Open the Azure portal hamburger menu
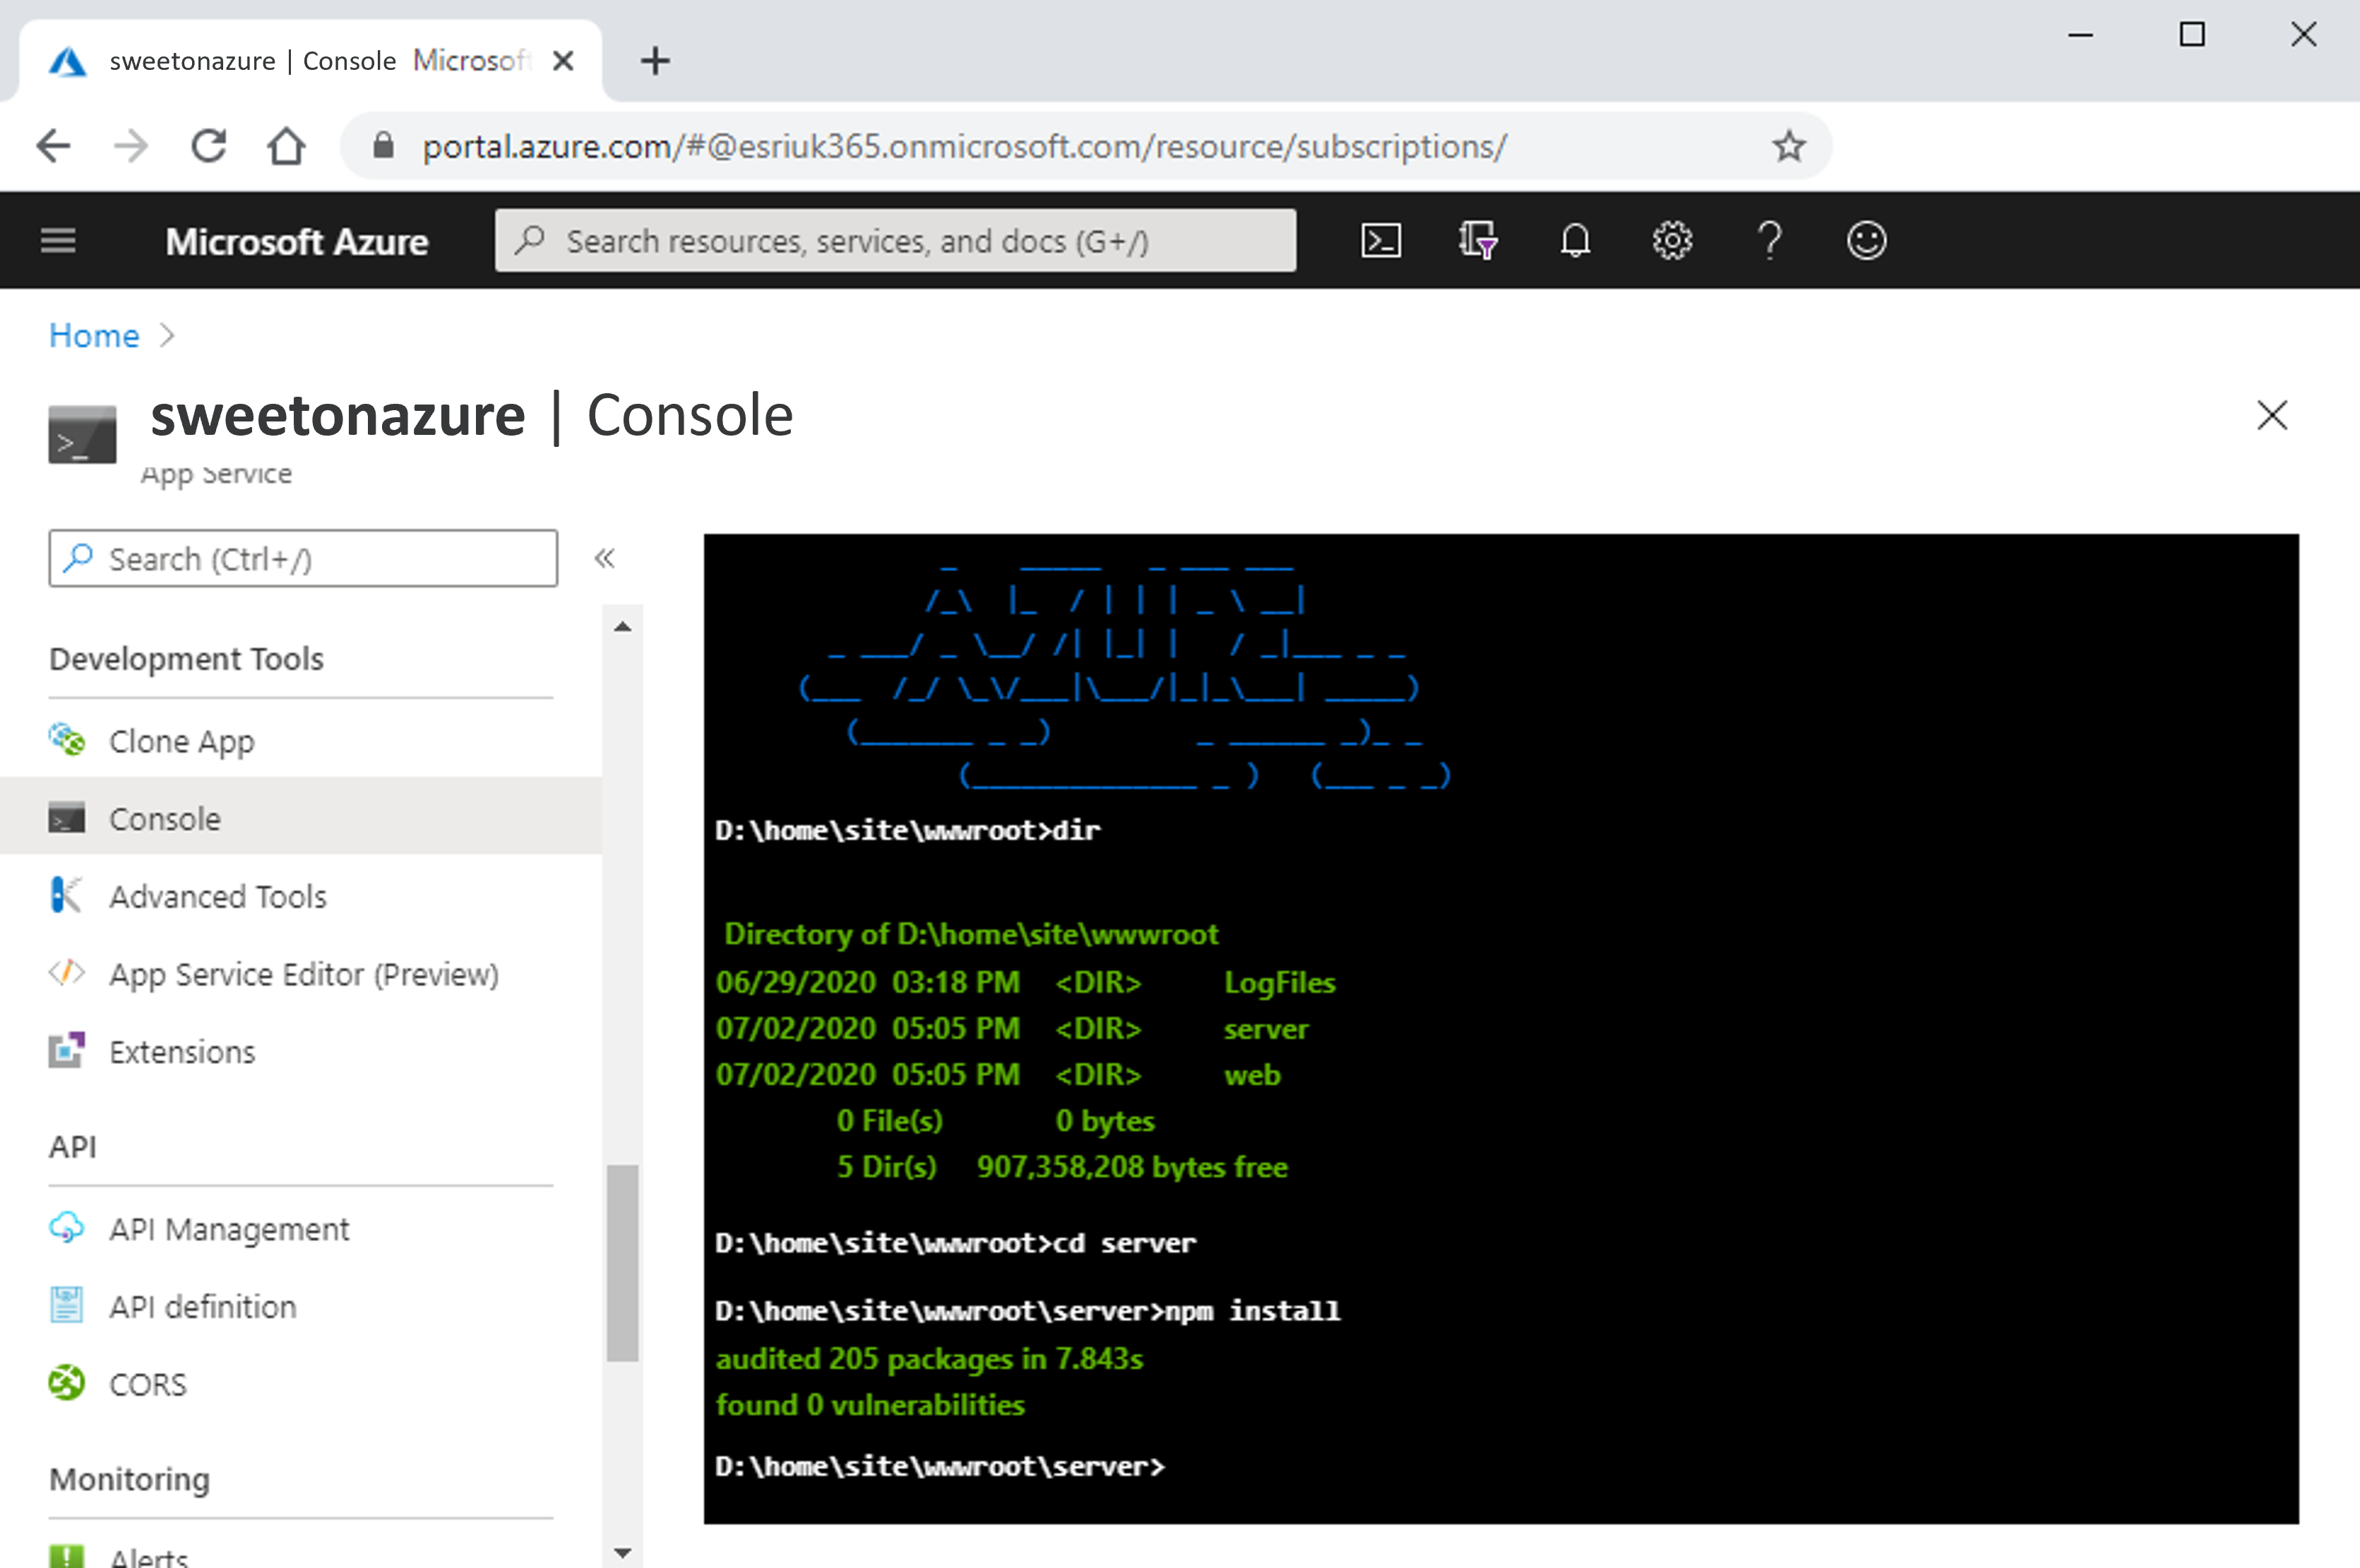The height and width of the screenshot is (1568, 2360). tap(58, 241)
